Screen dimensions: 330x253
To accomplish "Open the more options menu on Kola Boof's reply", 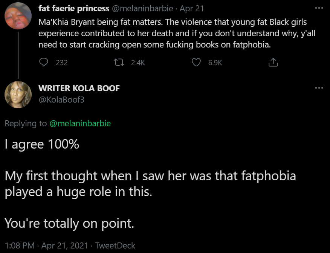I will (x=319, y=88).
